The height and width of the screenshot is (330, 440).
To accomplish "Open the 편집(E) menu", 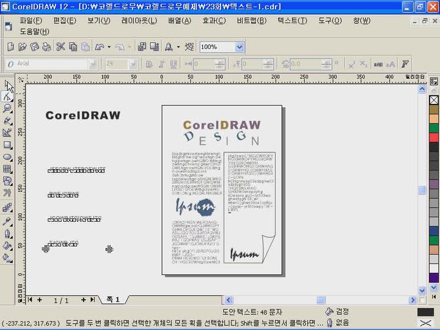I will point(65,21).
